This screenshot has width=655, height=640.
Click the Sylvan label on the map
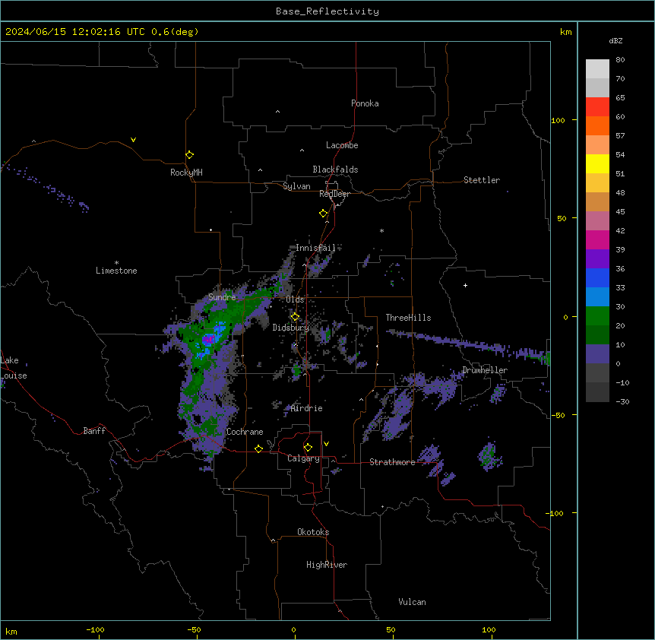click(296, 186)
